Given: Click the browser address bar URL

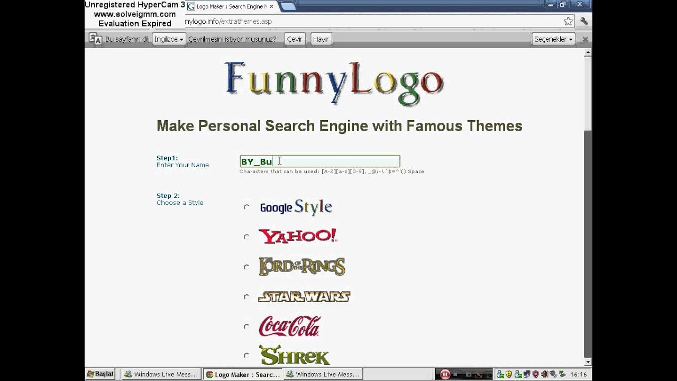Looking at the screenshot, I should (228, 21).
